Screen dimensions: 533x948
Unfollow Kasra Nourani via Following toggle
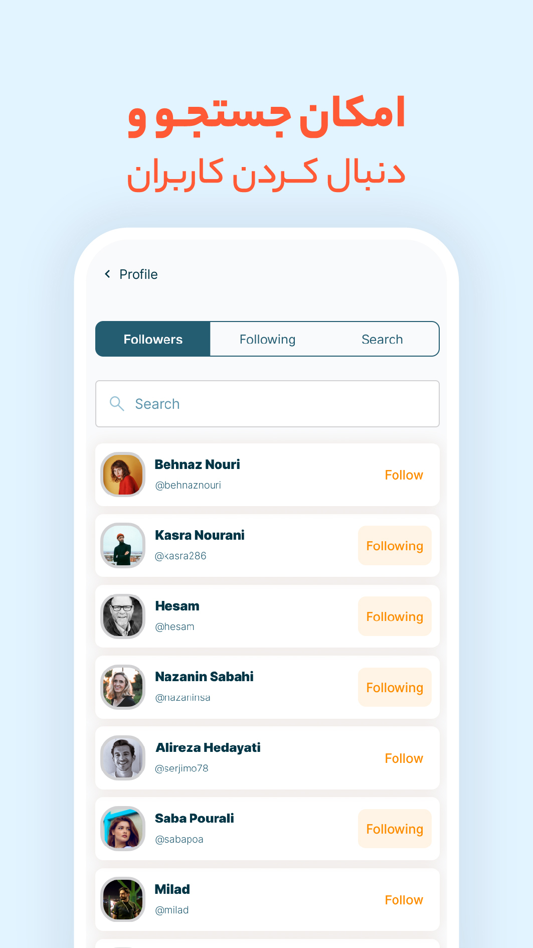[395, 546]
